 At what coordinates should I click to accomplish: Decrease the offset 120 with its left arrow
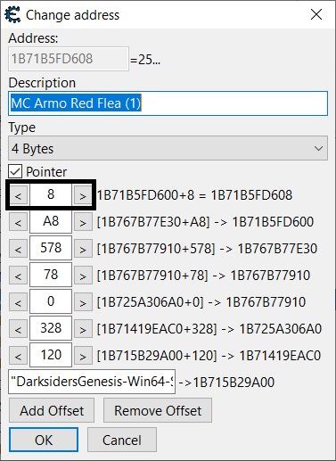tap(18, 356)
